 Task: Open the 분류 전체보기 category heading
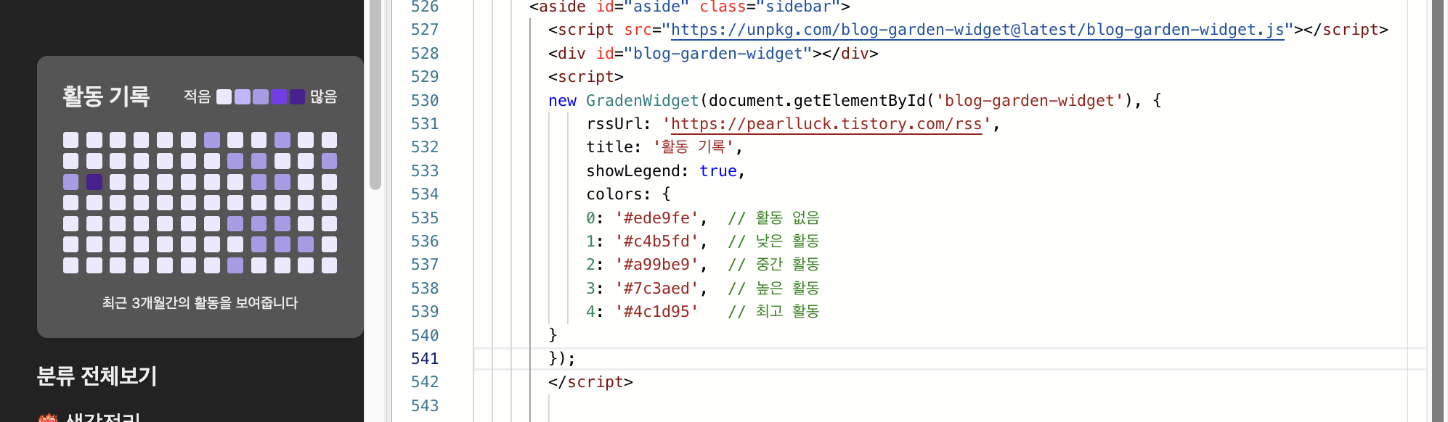pyautogui.click(x=97, y=376)
